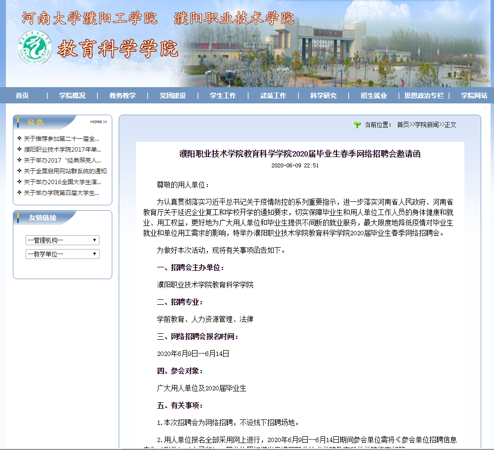494x450 pixels.
Task: Click 正文 at the end of breadcrumb
Action: [x=450, y=125]
